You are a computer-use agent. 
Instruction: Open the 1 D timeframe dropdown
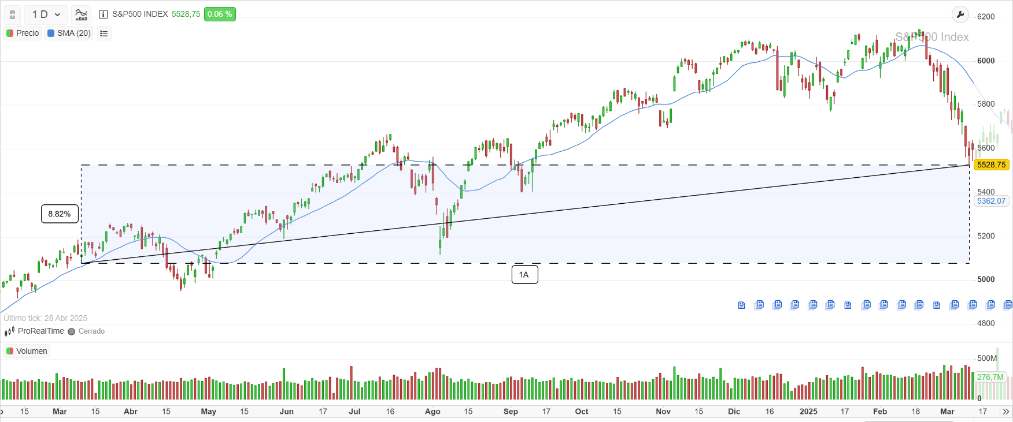tap(46, 14)
